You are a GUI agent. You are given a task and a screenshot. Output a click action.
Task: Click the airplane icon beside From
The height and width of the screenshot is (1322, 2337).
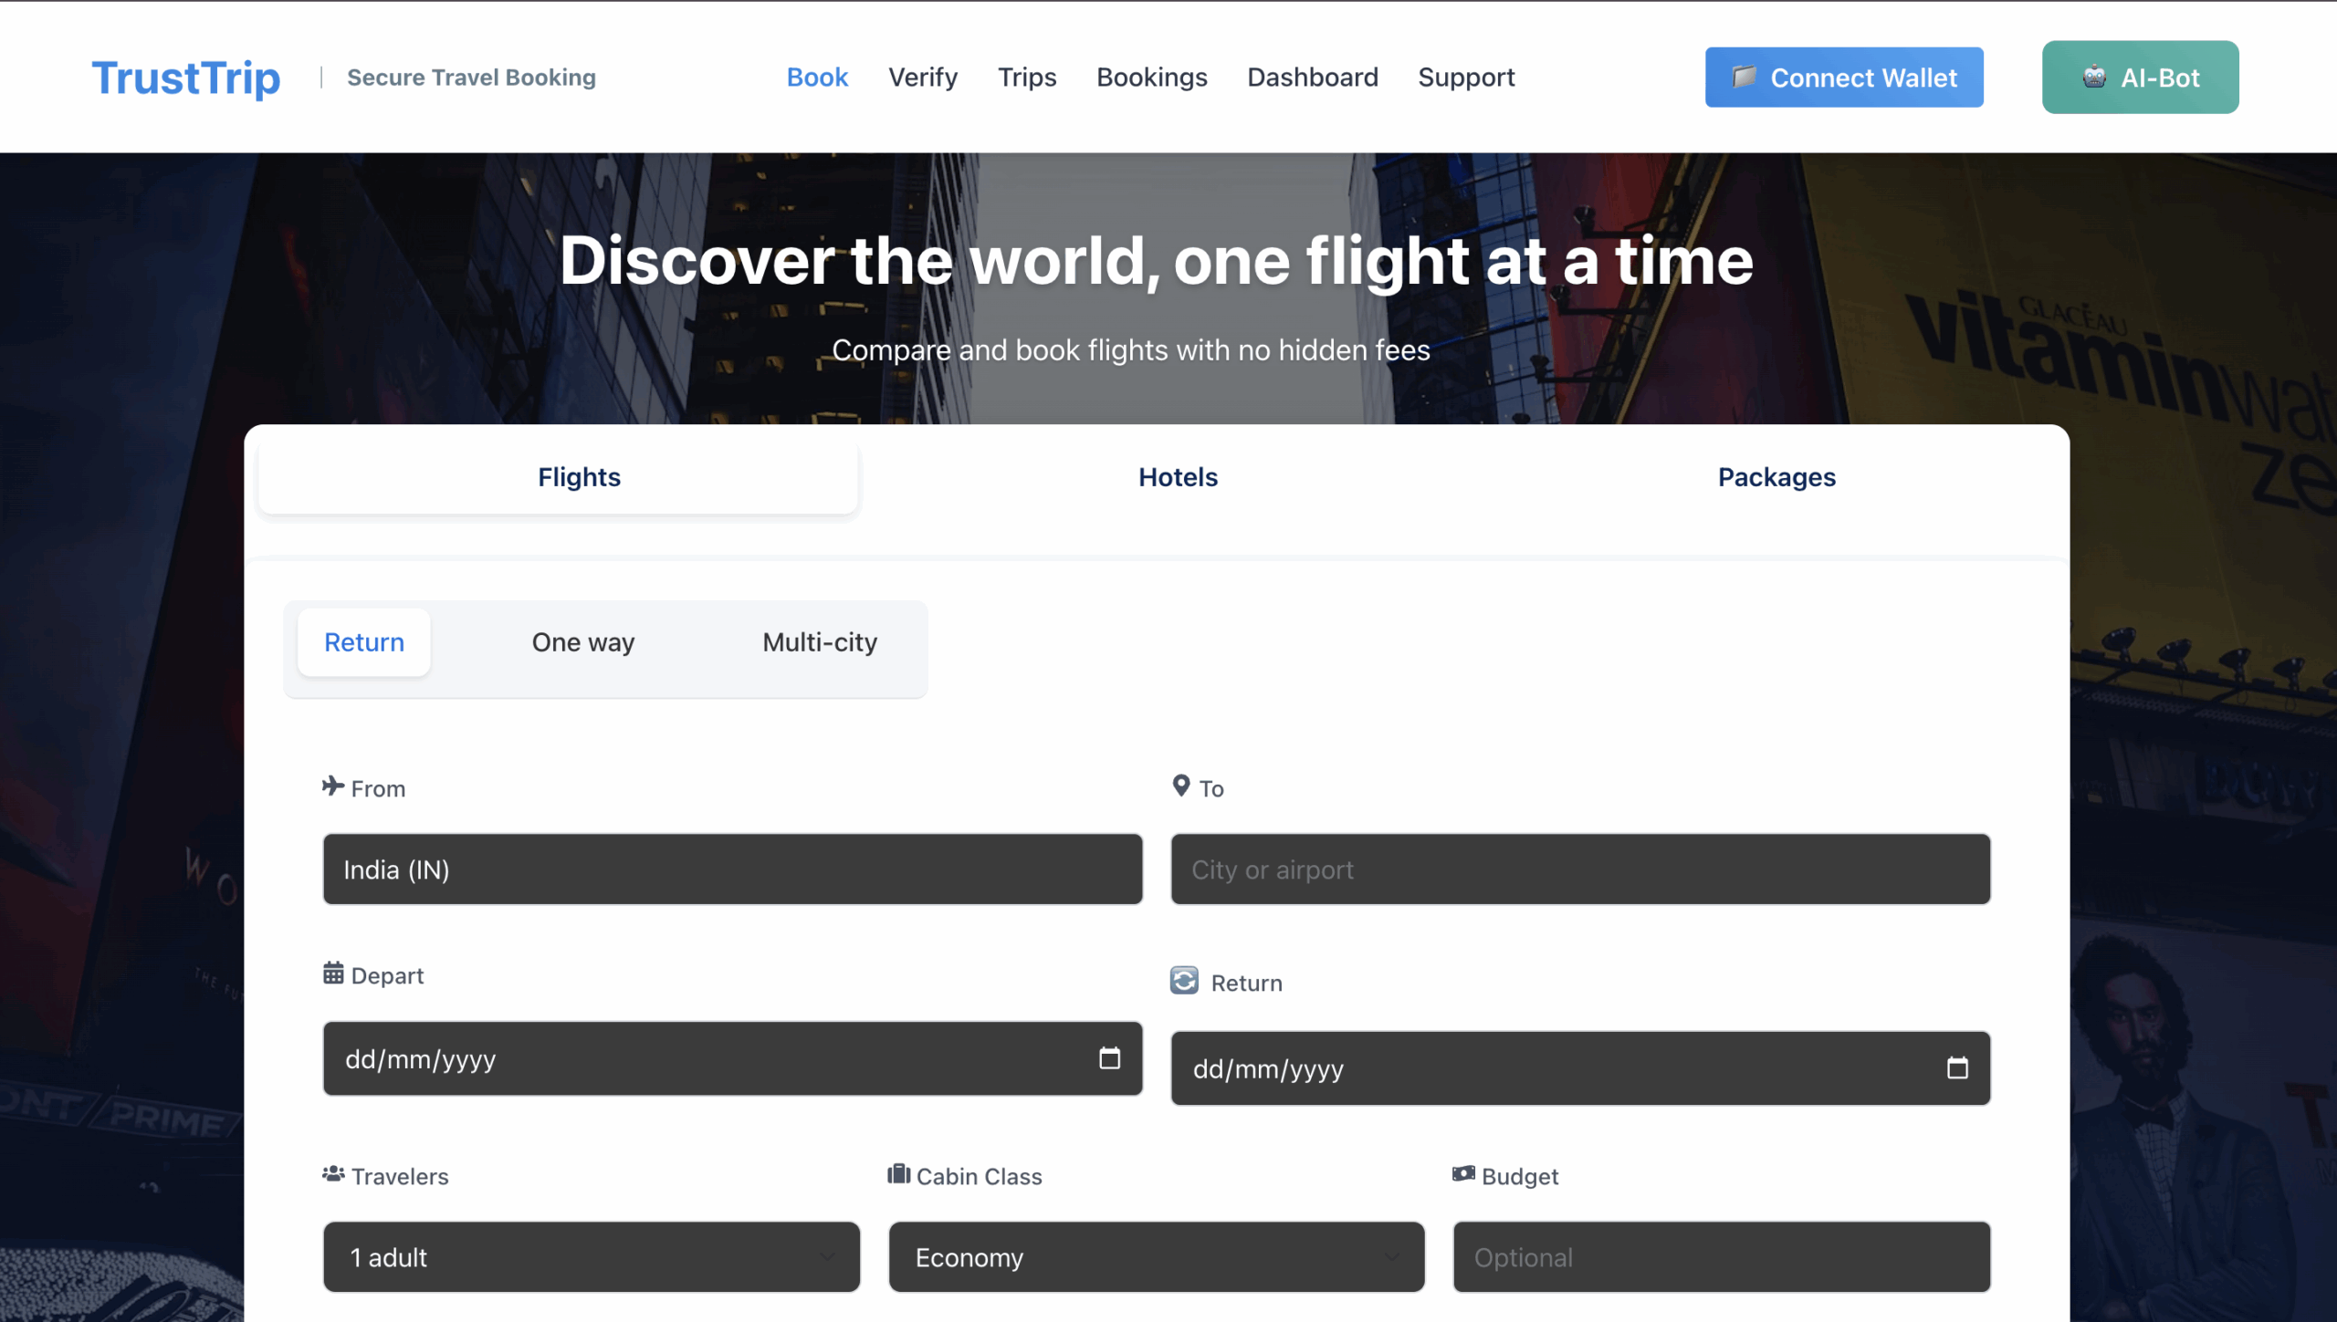pos(333,786)
